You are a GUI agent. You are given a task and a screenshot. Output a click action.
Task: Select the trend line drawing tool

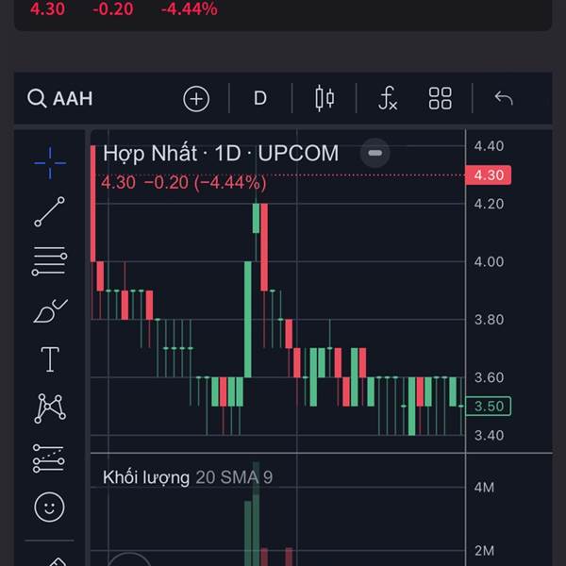tap(49, 212)
